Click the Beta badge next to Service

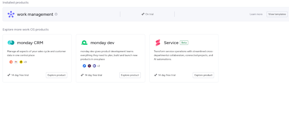(x=184, y=43)
